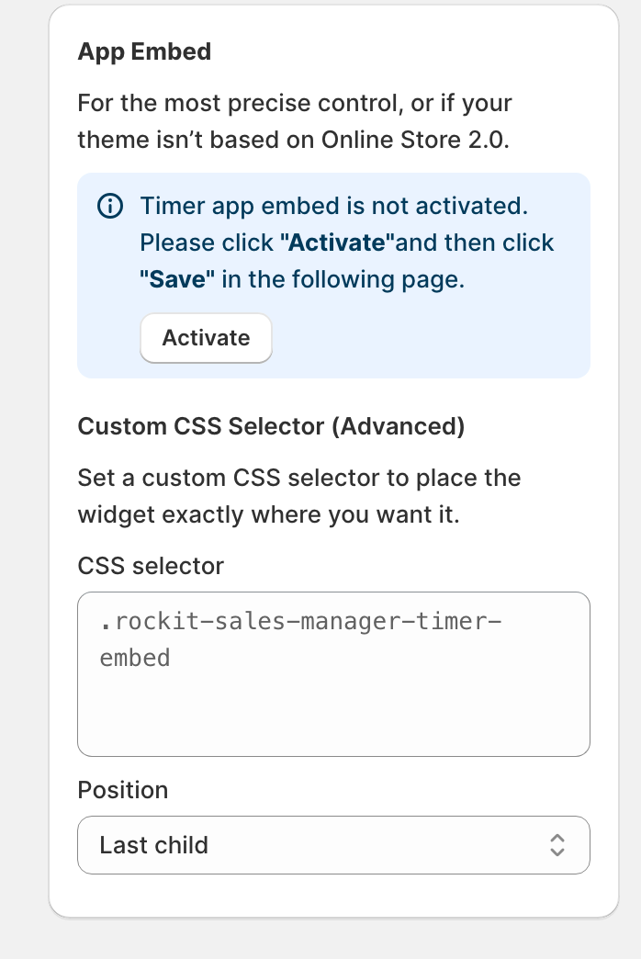
Task: Click the info icon in timer banner
Action: pyautogui.click(x=109, y=207)
